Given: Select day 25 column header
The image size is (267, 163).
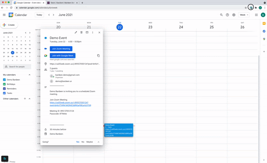Looking at the screenshot, I should [x=212, y=27].
